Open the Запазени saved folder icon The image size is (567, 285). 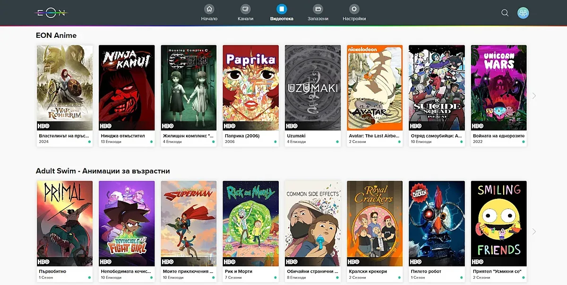318,9
